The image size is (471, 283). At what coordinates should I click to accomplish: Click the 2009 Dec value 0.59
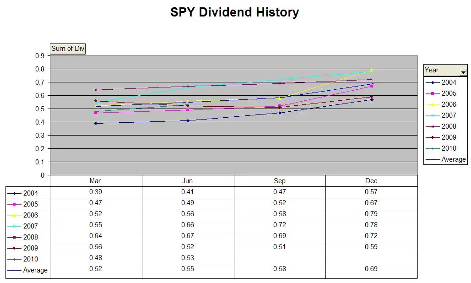click(371, 247)
